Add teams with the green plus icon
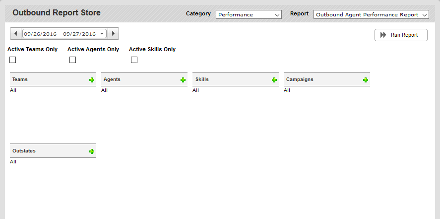440x219 pixels. click(91, 80)
